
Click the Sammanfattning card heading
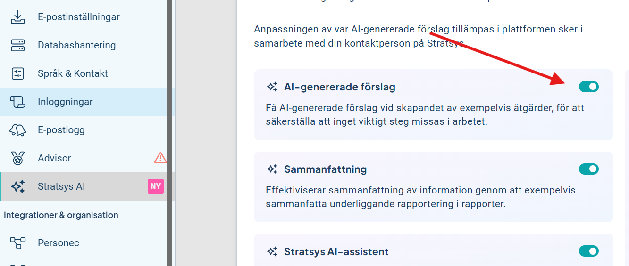325,169
